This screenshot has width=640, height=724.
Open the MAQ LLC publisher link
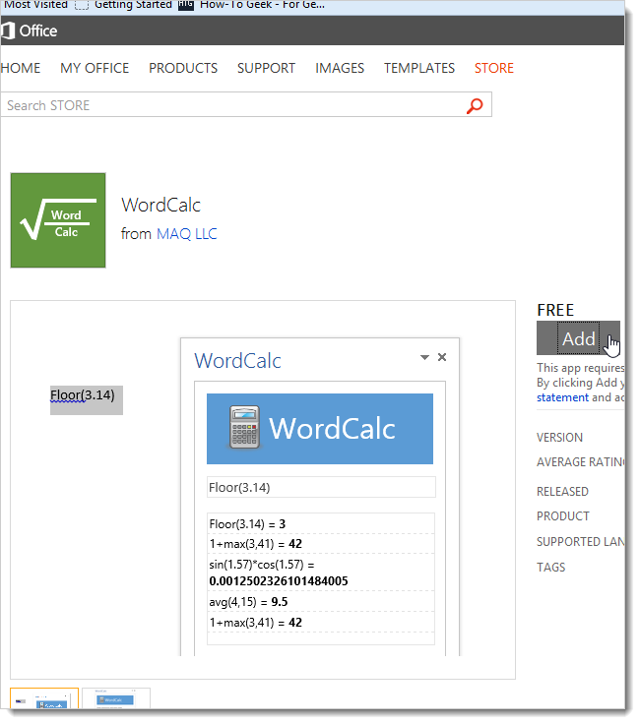coord(187,234)
